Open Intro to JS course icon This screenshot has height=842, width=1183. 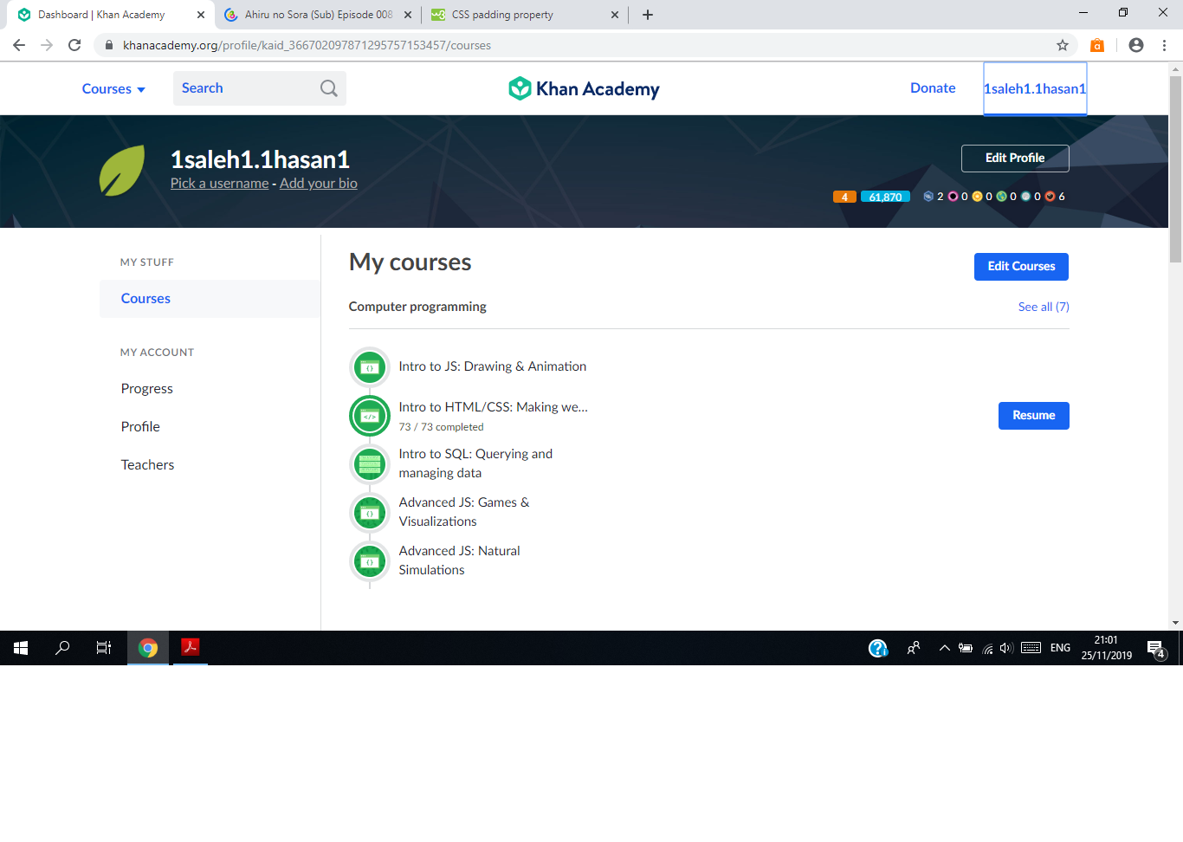click(x=370, y=367)
